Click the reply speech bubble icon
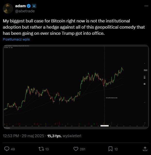 [x=7, y=149]
